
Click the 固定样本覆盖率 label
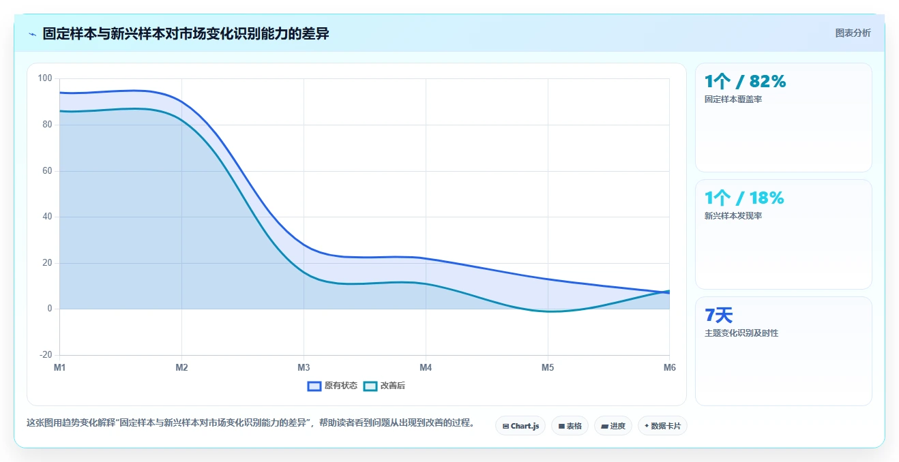click(733, 99)
